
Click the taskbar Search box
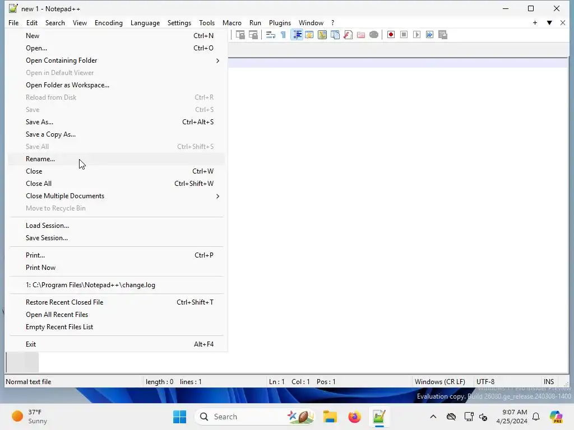(x=255, y=417)
